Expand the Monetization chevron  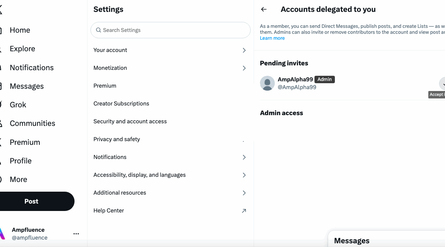[x=244, y=68]
